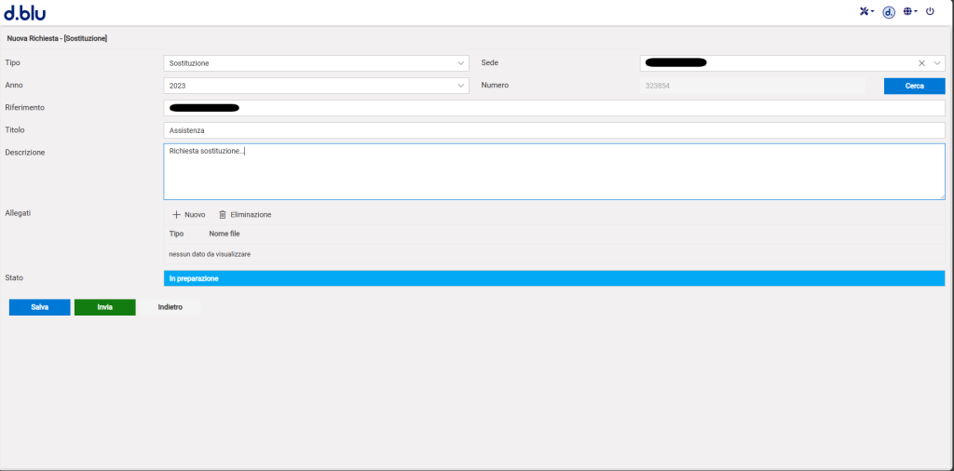
Task: Click the In preparazione status bar
Action: (553, 278)
